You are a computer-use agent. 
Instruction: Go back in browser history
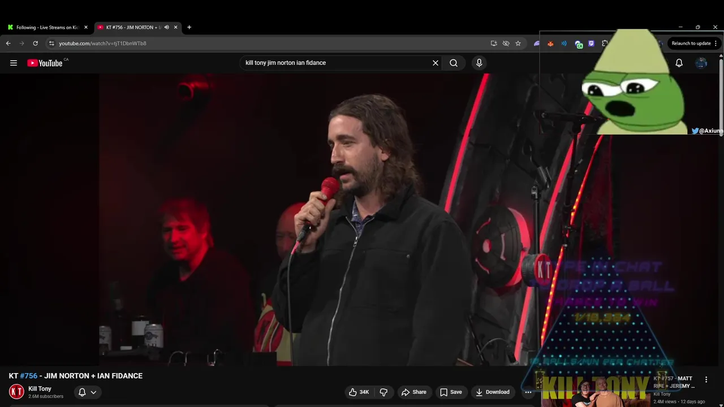pyautogui.click(x=8, y=43)
